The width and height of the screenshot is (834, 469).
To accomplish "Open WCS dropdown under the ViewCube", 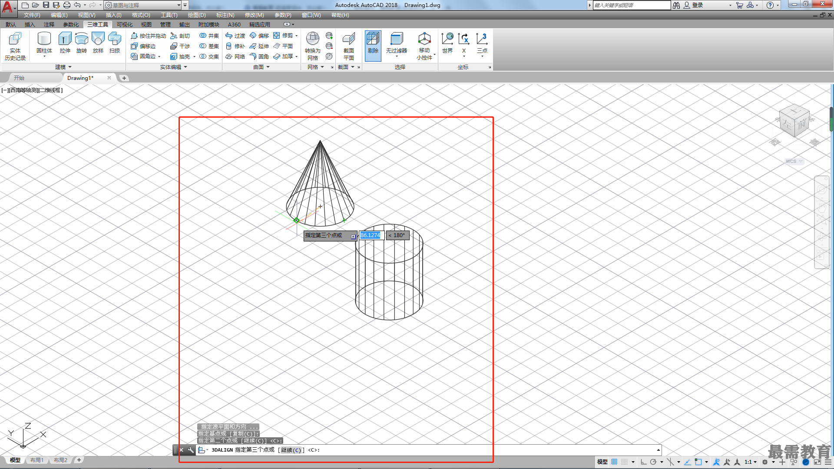I will click(x=794, y=161).
